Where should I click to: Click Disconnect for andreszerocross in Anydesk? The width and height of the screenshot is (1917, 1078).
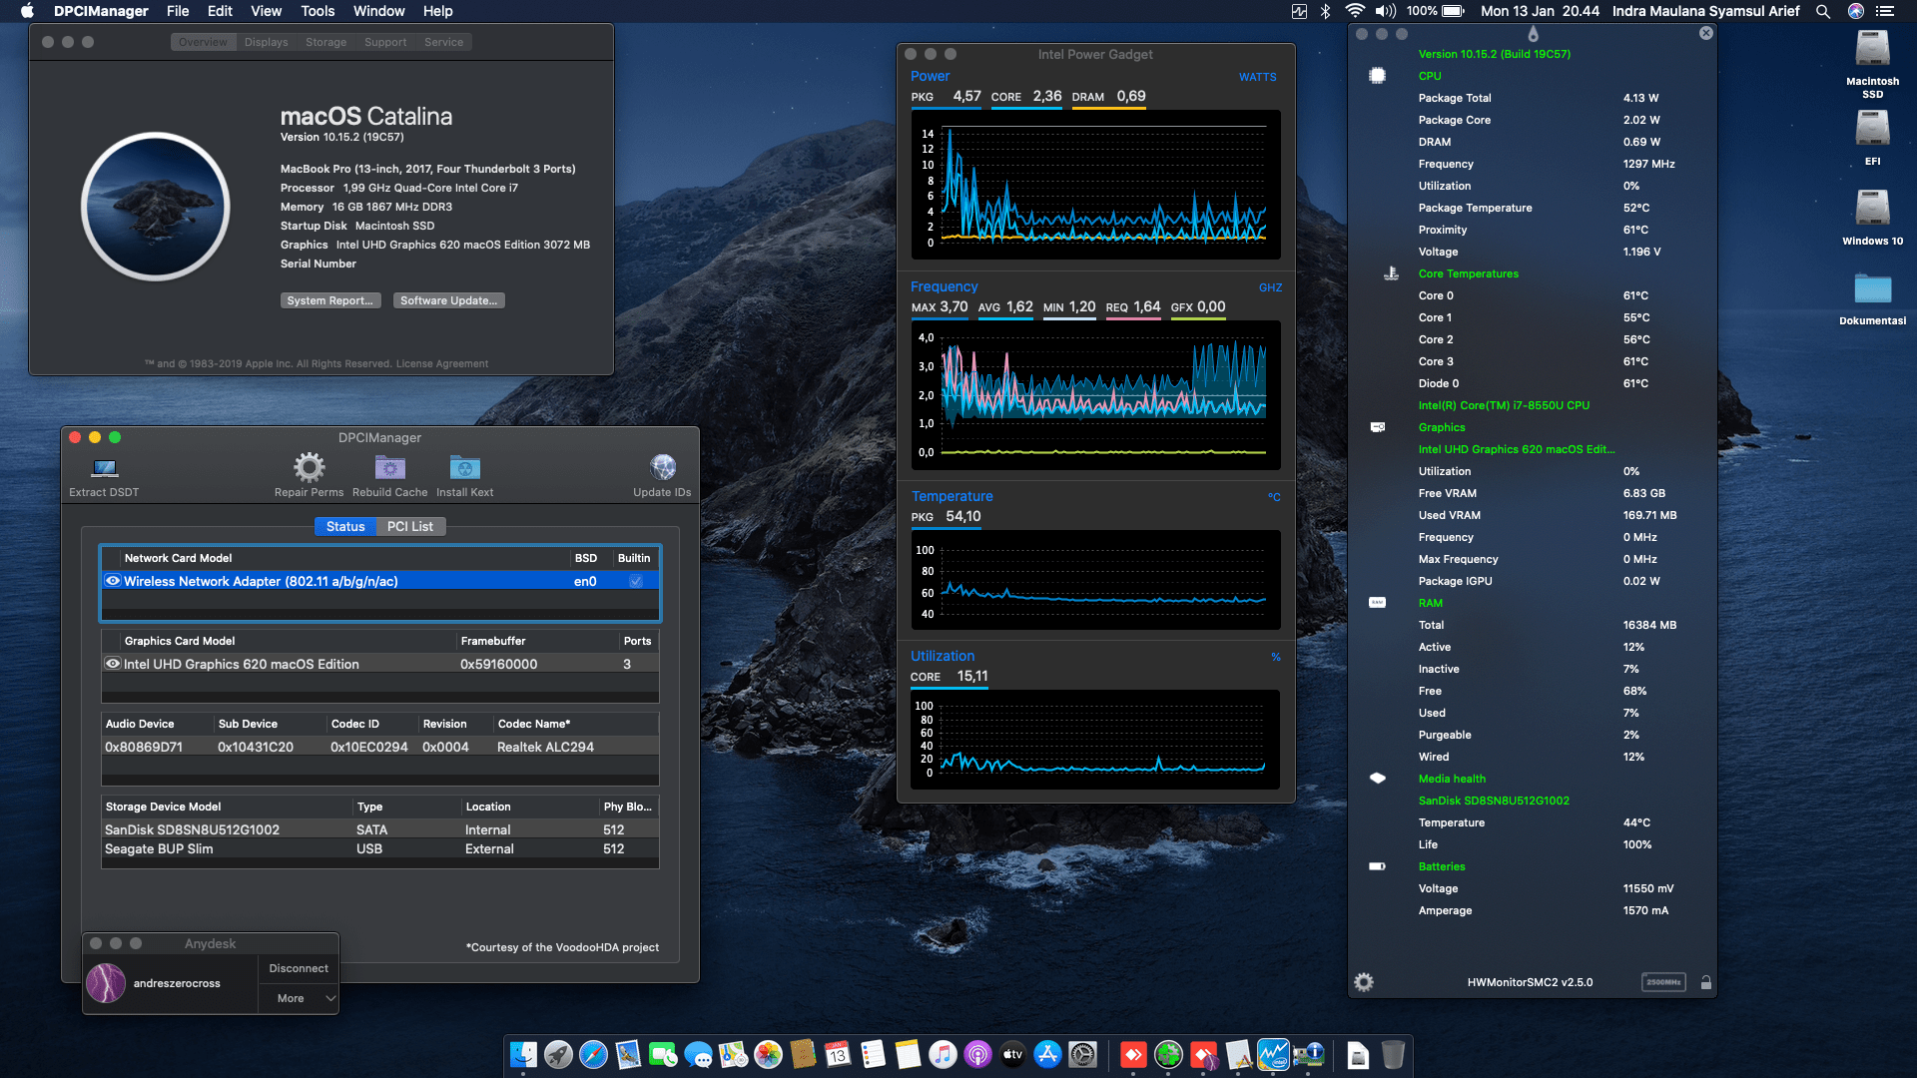pyautogui.click(x=298, y=967)
